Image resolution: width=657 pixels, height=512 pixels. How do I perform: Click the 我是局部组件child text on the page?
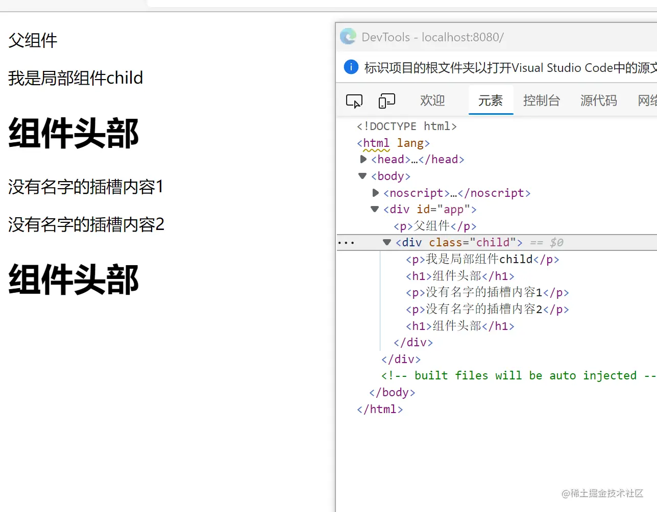pyautogui.click(x=75, y=78)
